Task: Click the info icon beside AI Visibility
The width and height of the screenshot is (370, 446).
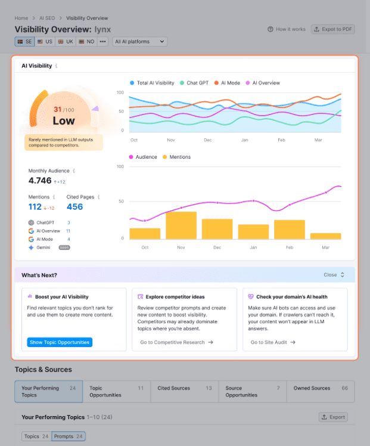Action: 57,66
